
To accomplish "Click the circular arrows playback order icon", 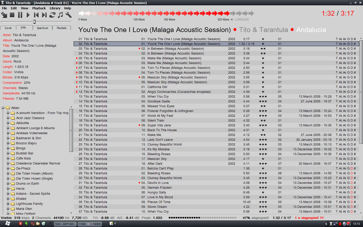I will (x=52, y=15).
